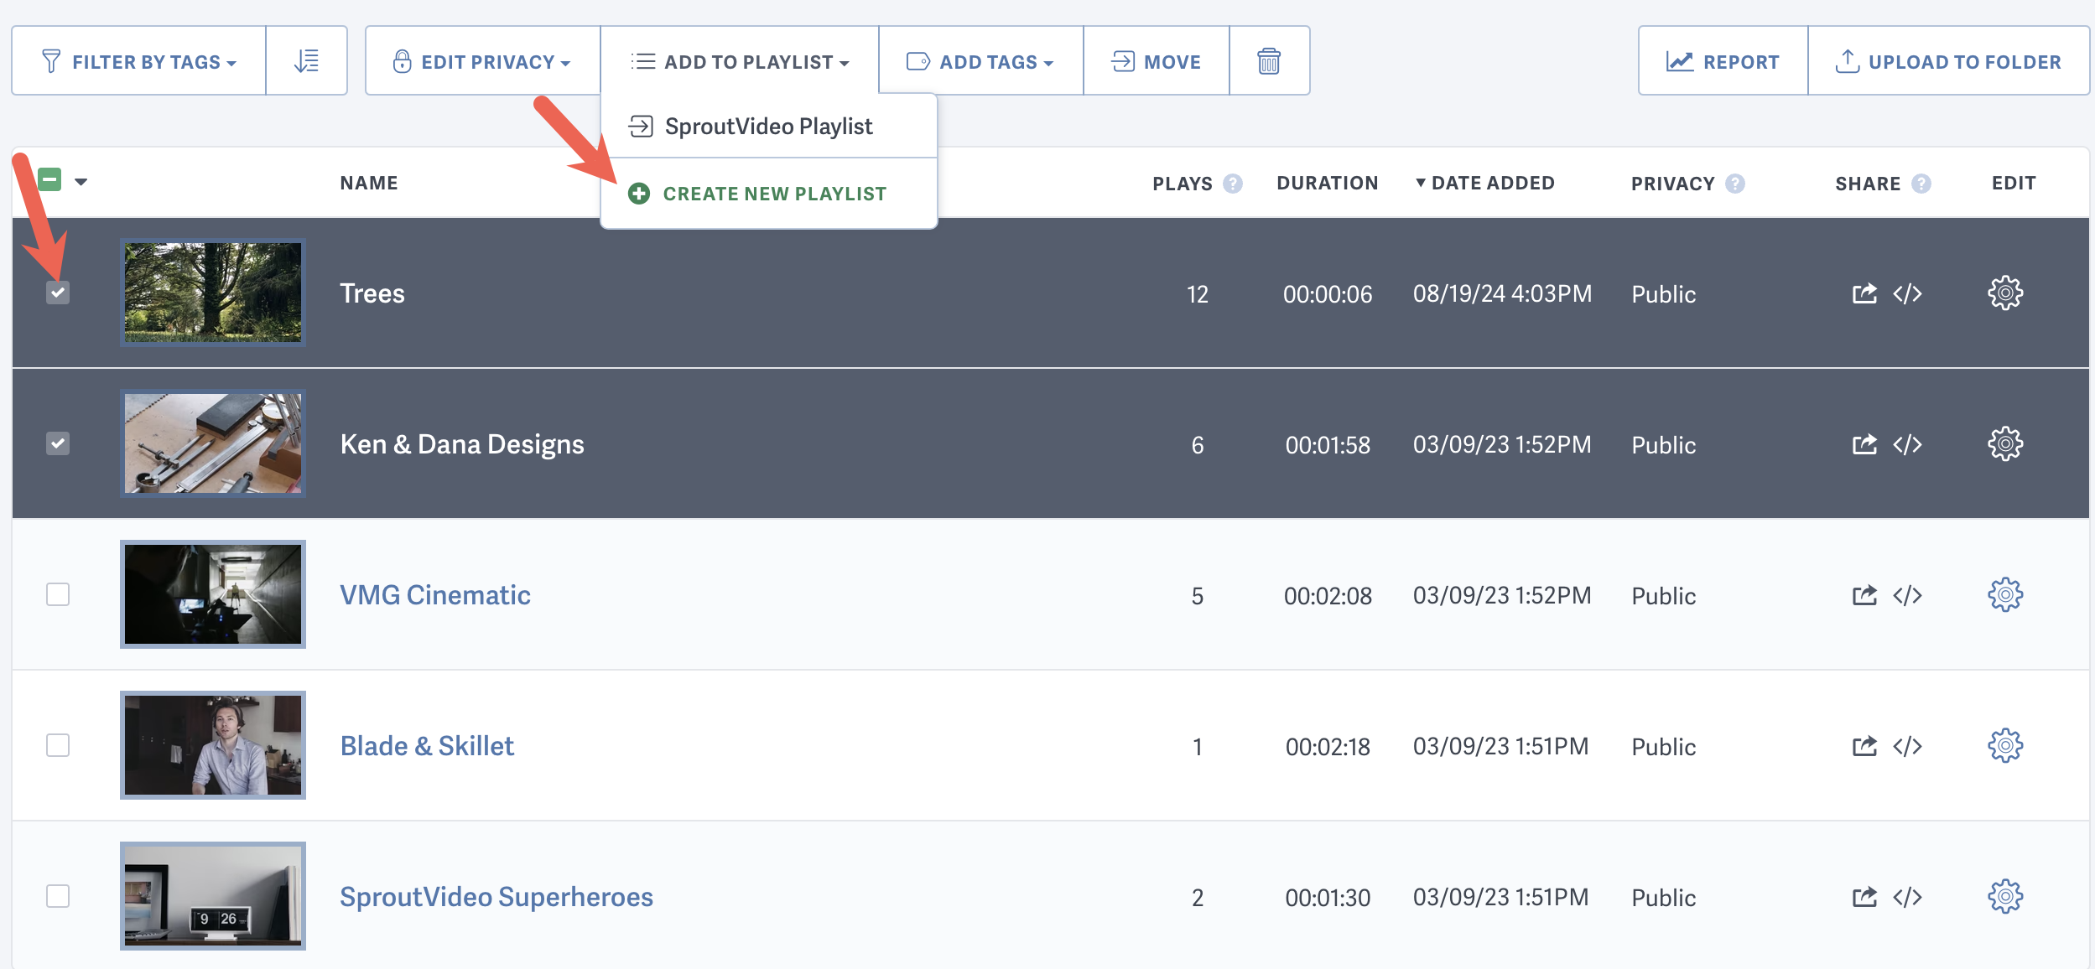Select SproutVideo Playlist menu option
This screenshot has height=969, width=2095.
767,127
